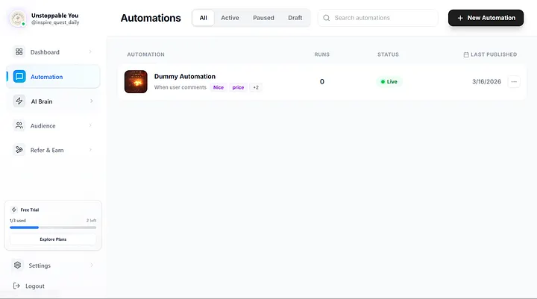Switch to the Draft filter tab
Viewport: 537px width, 299px height.
click(x=295, y=18)
